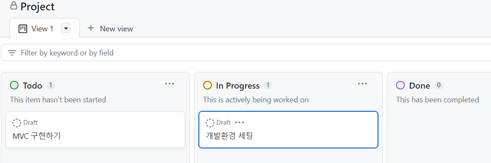Click the yellow In Progress status circle
491x163 pixels.
click(207, 85)
